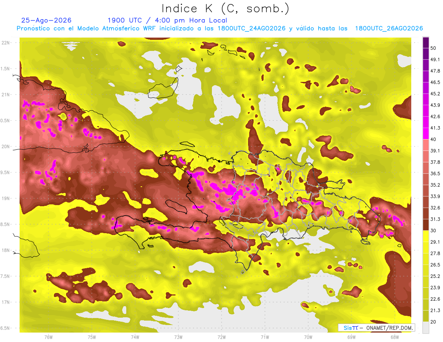Select the colorbar value "29.1"
The width and height of the screenshot is (443, 342).
point(435,242)
